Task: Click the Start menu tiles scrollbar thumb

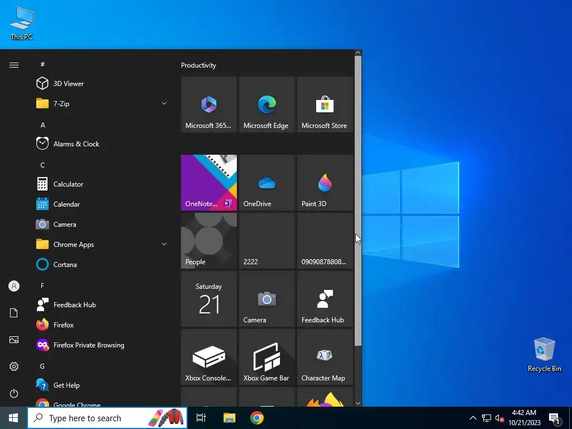Action: click(x=358, y=201)
